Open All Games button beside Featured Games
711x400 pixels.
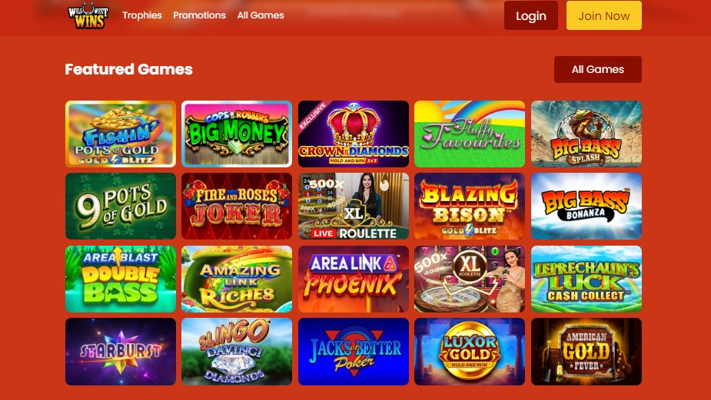pos(598,69)
